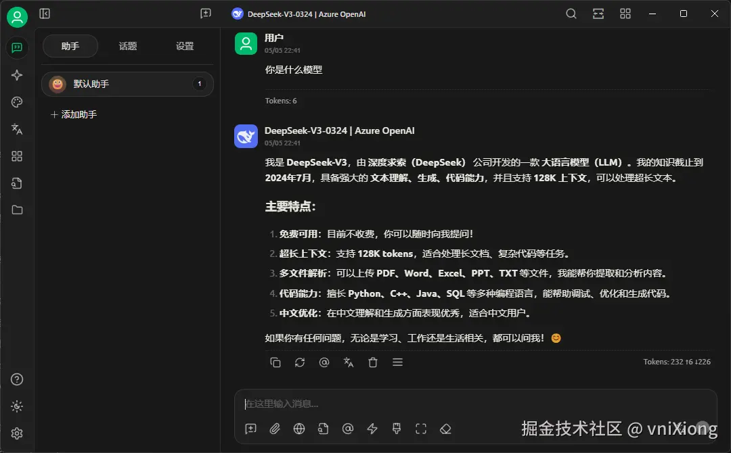Toggle web search globe icon
The image size is (731, 453).
coord(299,429)
